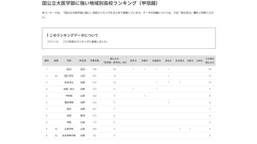This screenshot has height=144, width=257.
Task: Click school name 屋代
Action: 69,109
